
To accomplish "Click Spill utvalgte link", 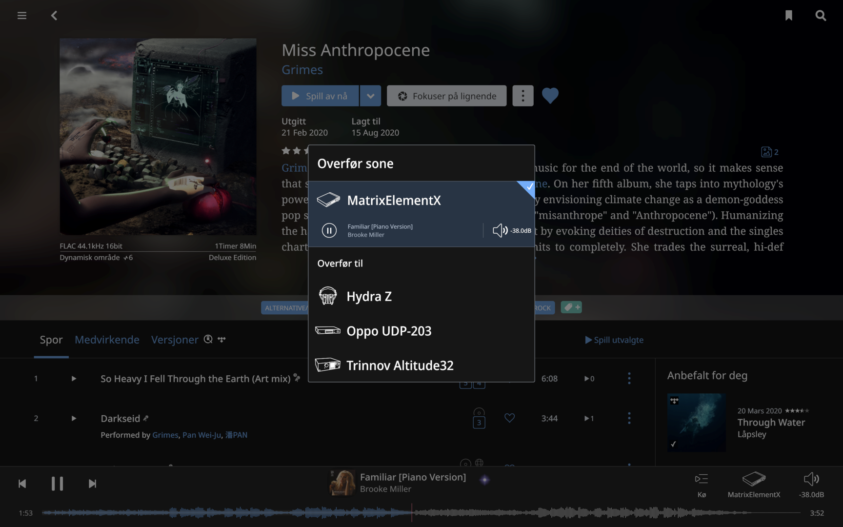I will pos(614,340).
